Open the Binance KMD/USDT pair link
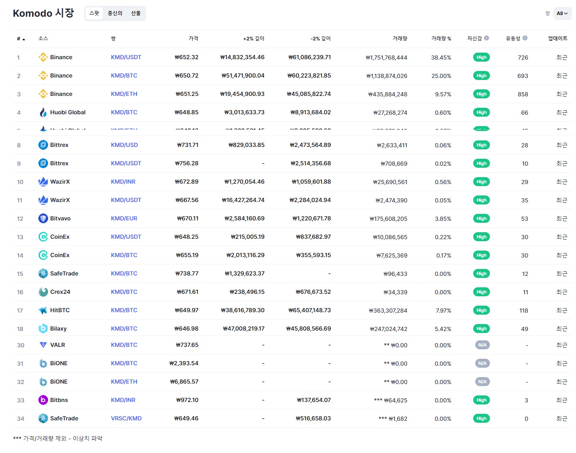This screenshot has height=453, width=576. tap(126, 57)
